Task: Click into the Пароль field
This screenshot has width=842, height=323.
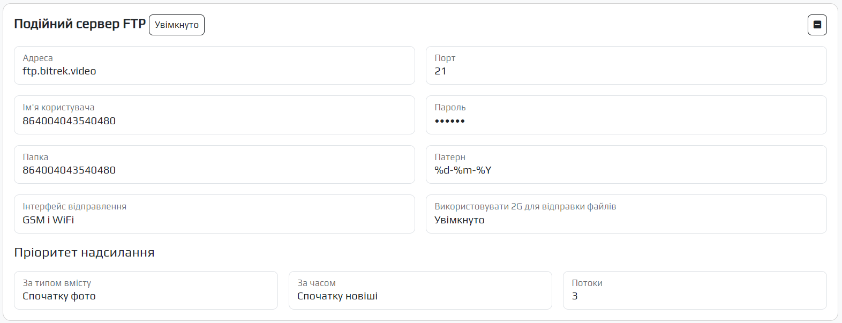Action: (x=626, y=115)
